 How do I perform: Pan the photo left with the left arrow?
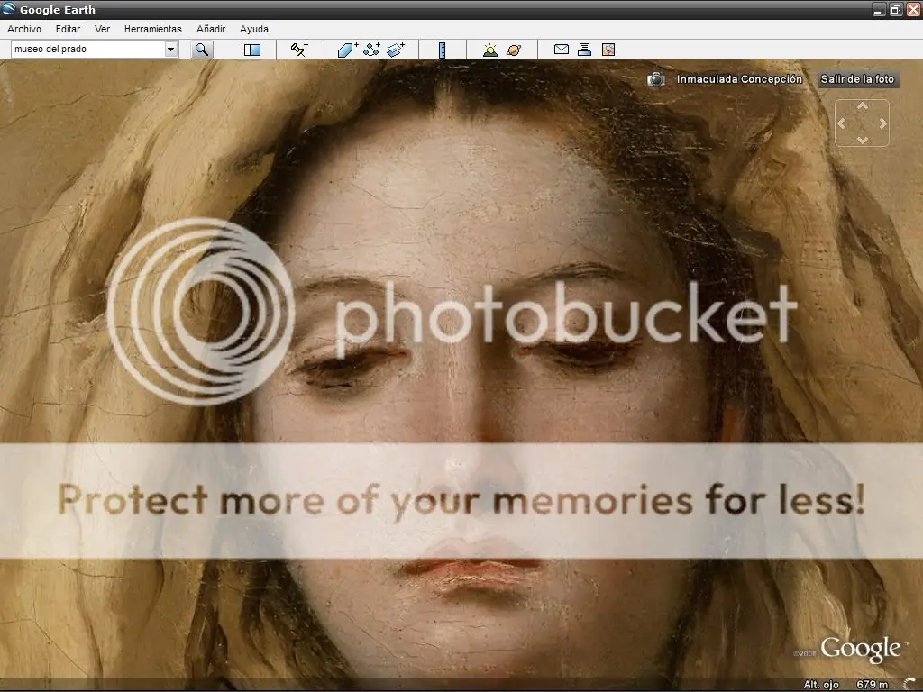[x=841, y=123]
